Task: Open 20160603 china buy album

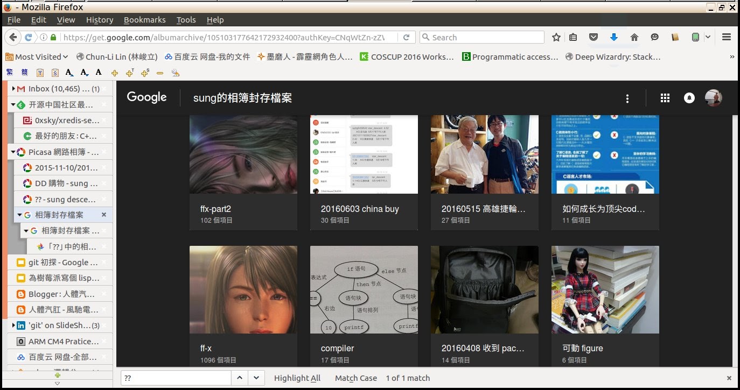Action: click(x=364, y=172)
